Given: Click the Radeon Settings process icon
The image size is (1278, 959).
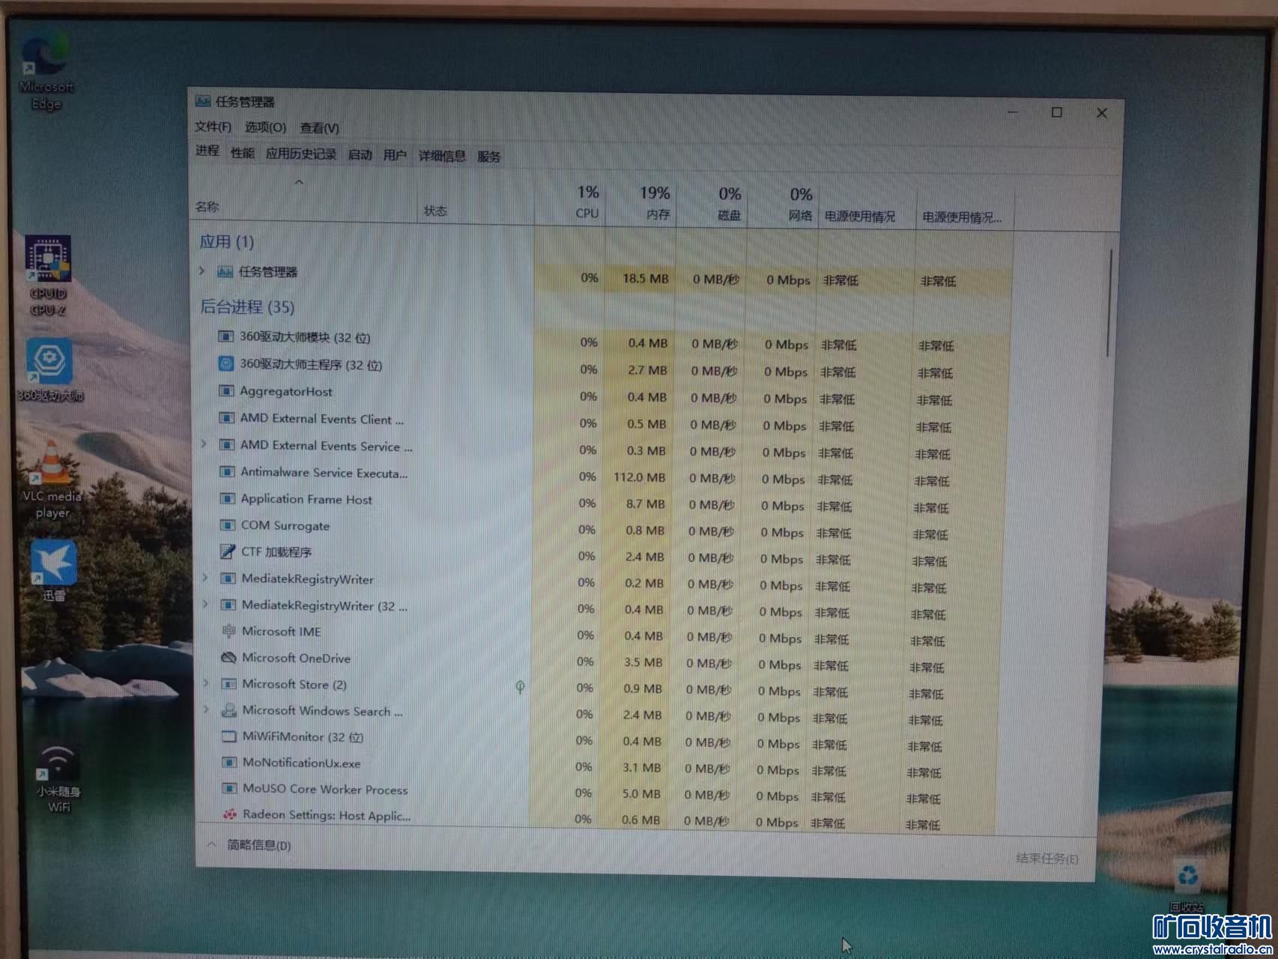Looking at the screenshot, I should pyautogui.click(x=230, y=814).
